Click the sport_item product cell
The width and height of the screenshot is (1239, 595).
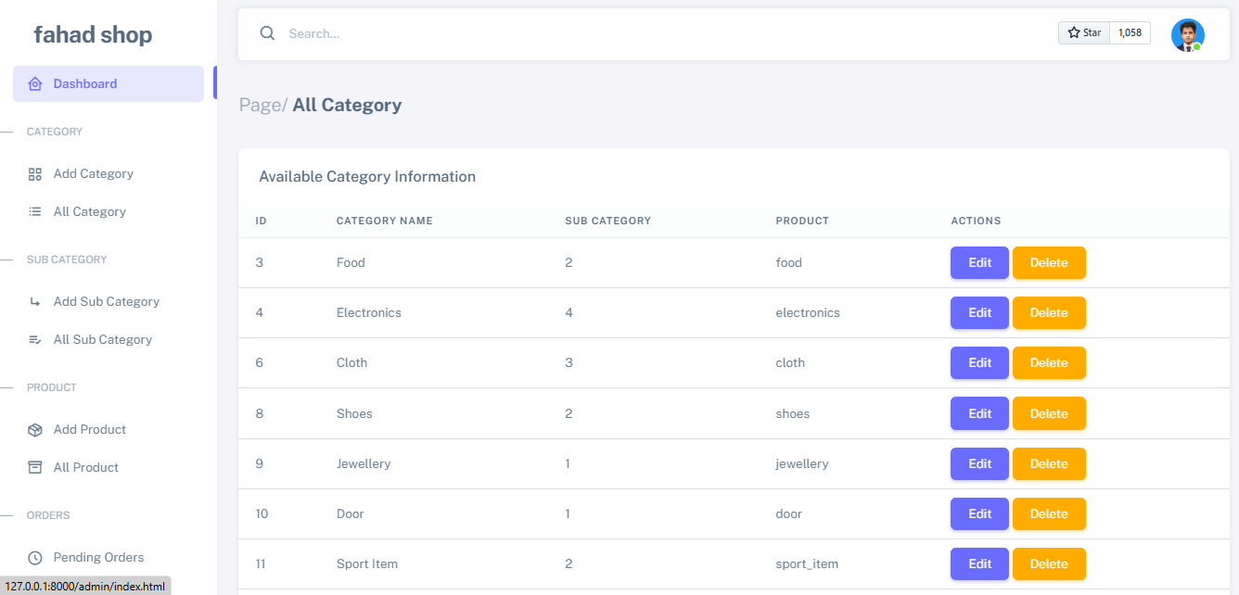pos(807,563)
